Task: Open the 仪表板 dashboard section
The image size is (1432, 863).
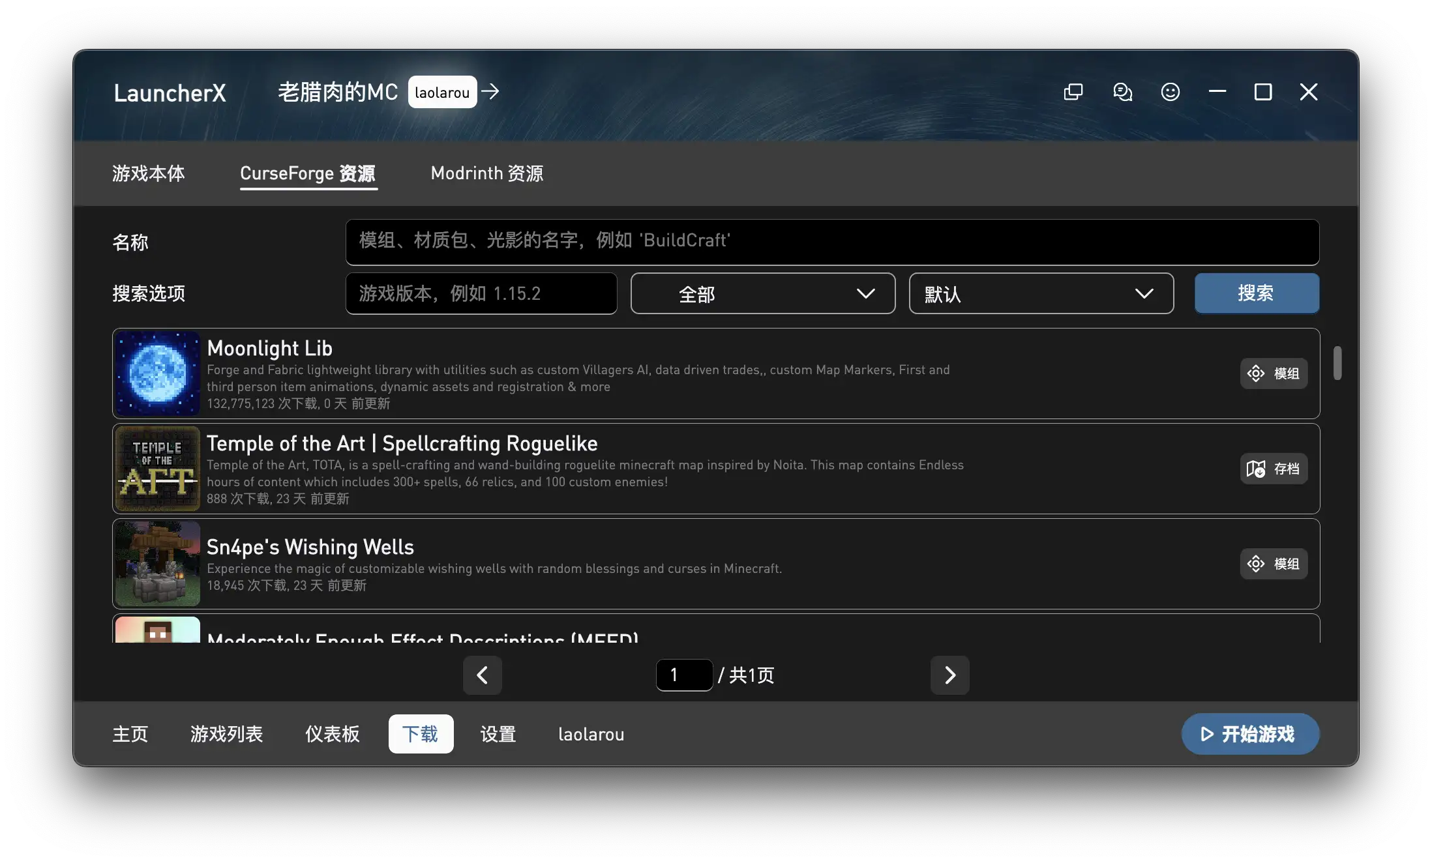Action: [x=332, y=734]
